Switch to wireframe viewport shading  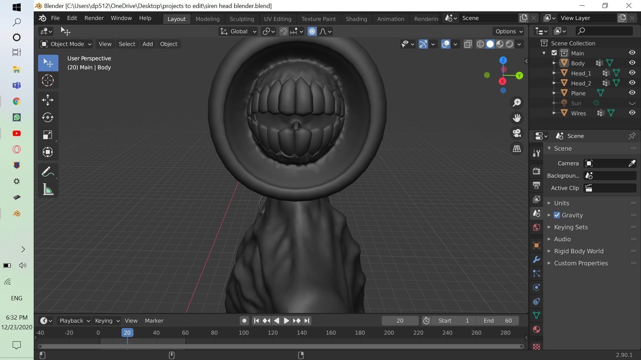(x=480, y=44)
